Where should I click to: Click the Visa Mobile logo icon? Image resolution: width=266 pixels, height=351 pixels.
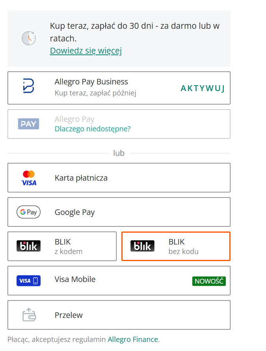tap(28, 280)
